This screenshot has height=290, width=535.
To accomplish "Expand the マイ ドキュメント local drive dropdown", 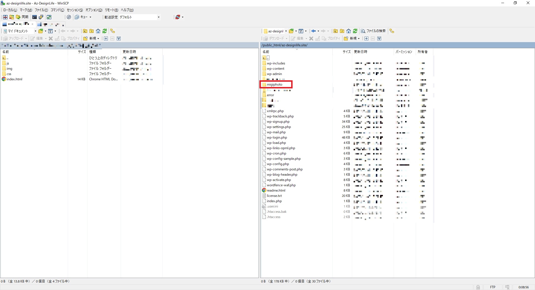I will point(35,31).
